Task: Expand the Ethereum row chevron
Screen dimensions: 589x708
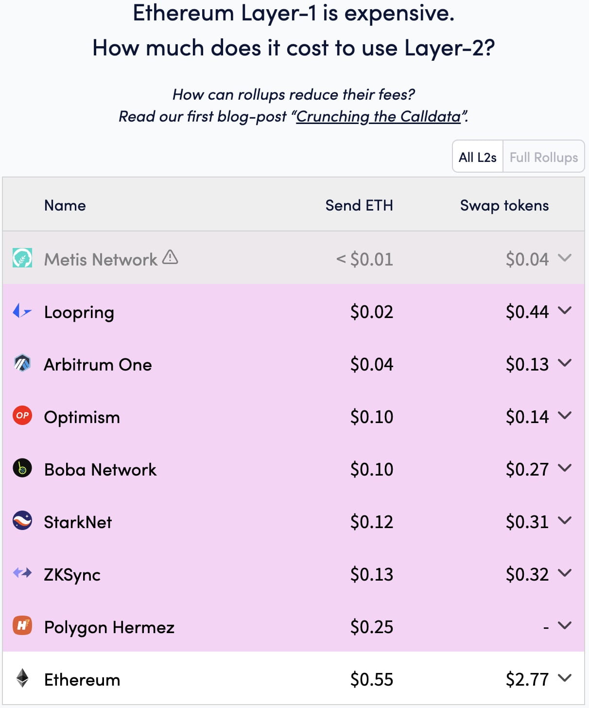Action: pos(565,678)
